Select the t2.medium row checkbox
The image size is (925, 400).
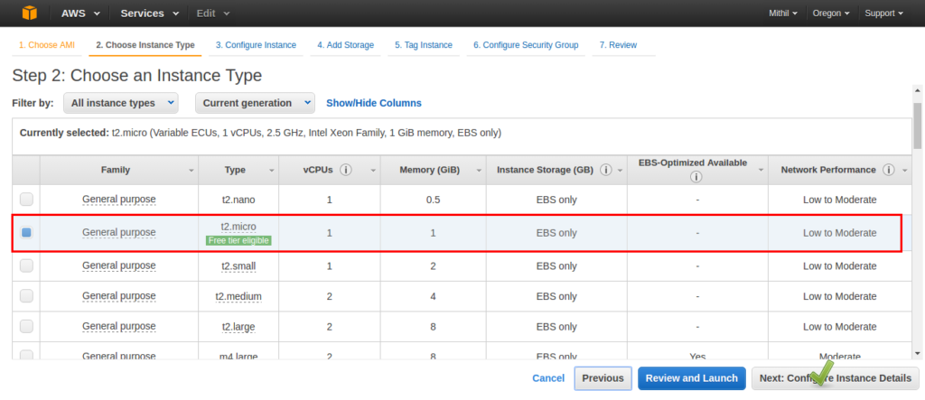tap(26, 295)
